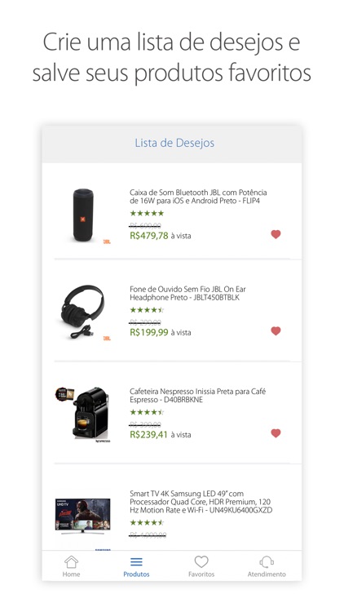
Task: Open Smart TV 4K Samsung LED title
Action: tap(201, 502)
